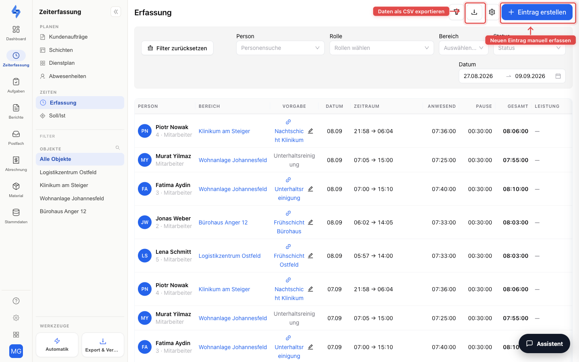Select Alle Objekte in the filter list

[80, 159]
